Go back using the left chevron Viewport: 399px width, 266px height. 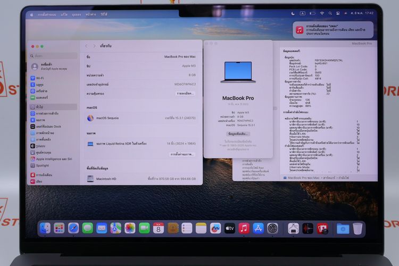click(x=86, y=46)
